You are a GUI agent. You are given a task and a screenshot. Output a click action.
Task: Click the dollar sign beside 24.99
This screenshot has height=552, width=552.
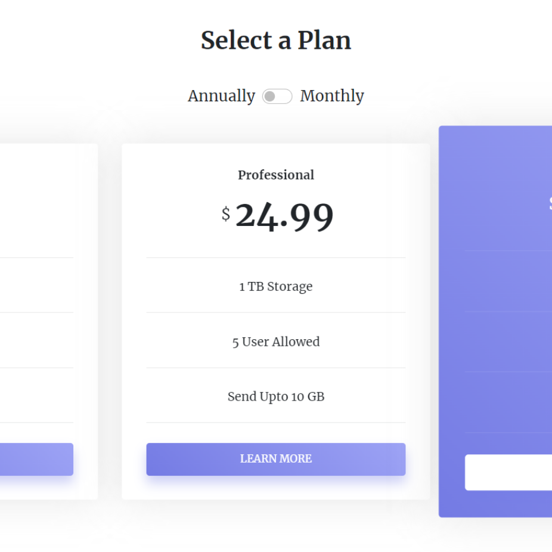226,213
